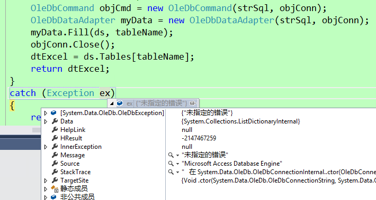
Task: Select the Source property name
Action: click(x=70, y=164)
